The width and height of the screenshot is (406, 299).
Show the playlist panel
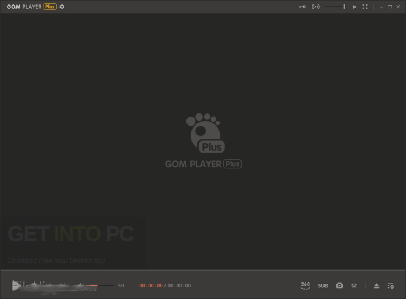391,286
